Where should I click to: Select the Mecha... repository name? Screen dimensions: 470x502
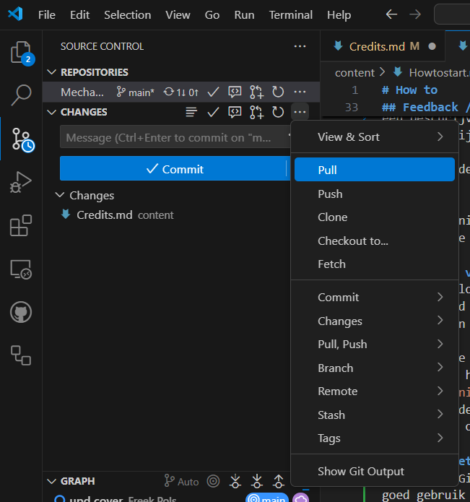tap(82, 92)
